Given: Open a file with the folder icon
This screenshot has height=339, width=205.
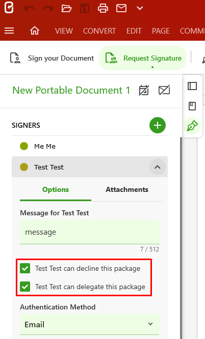Looking at the screenshot, I should [66, 9].
